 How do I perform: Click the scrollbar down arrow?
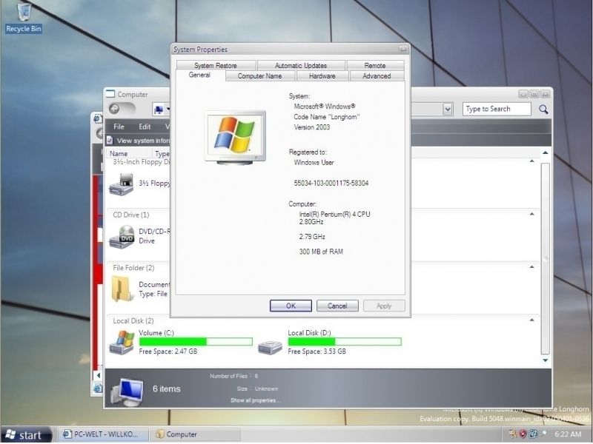click(x=546, y=360)
